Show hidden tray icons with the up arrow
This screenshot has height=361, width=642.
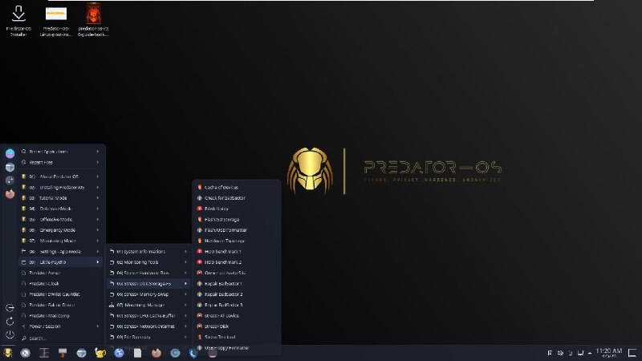point(590,353)
